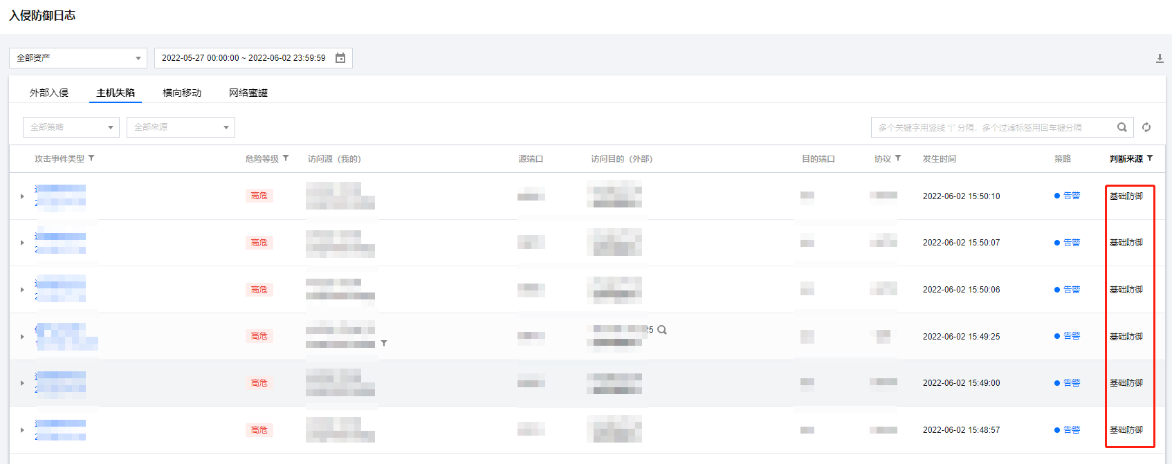The image size is (1172, 464).
Task: Click the download logs icon
Action: 1160,59
